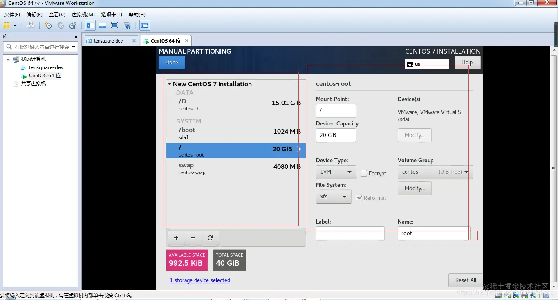Select the / centos-root partition row
Screen dimensions: 558x300
coord(236,151)
